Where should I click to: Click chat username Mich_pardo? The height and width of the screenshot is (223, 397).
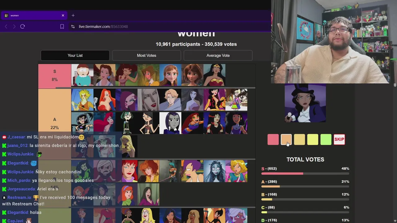point(19,180)
